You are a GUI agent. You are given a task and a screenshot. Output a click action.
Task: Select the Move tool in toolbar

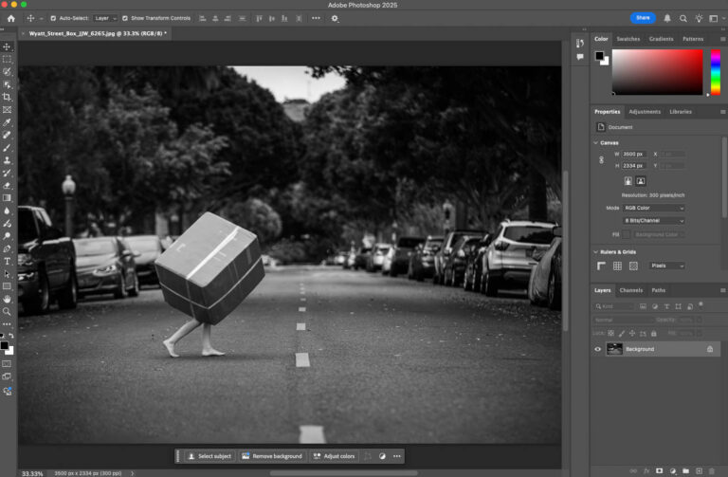point(7,46)
